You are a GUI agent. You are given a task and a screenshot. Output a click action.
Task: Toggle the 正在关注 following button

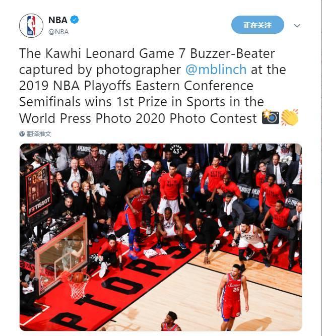(x=257, y=25)
